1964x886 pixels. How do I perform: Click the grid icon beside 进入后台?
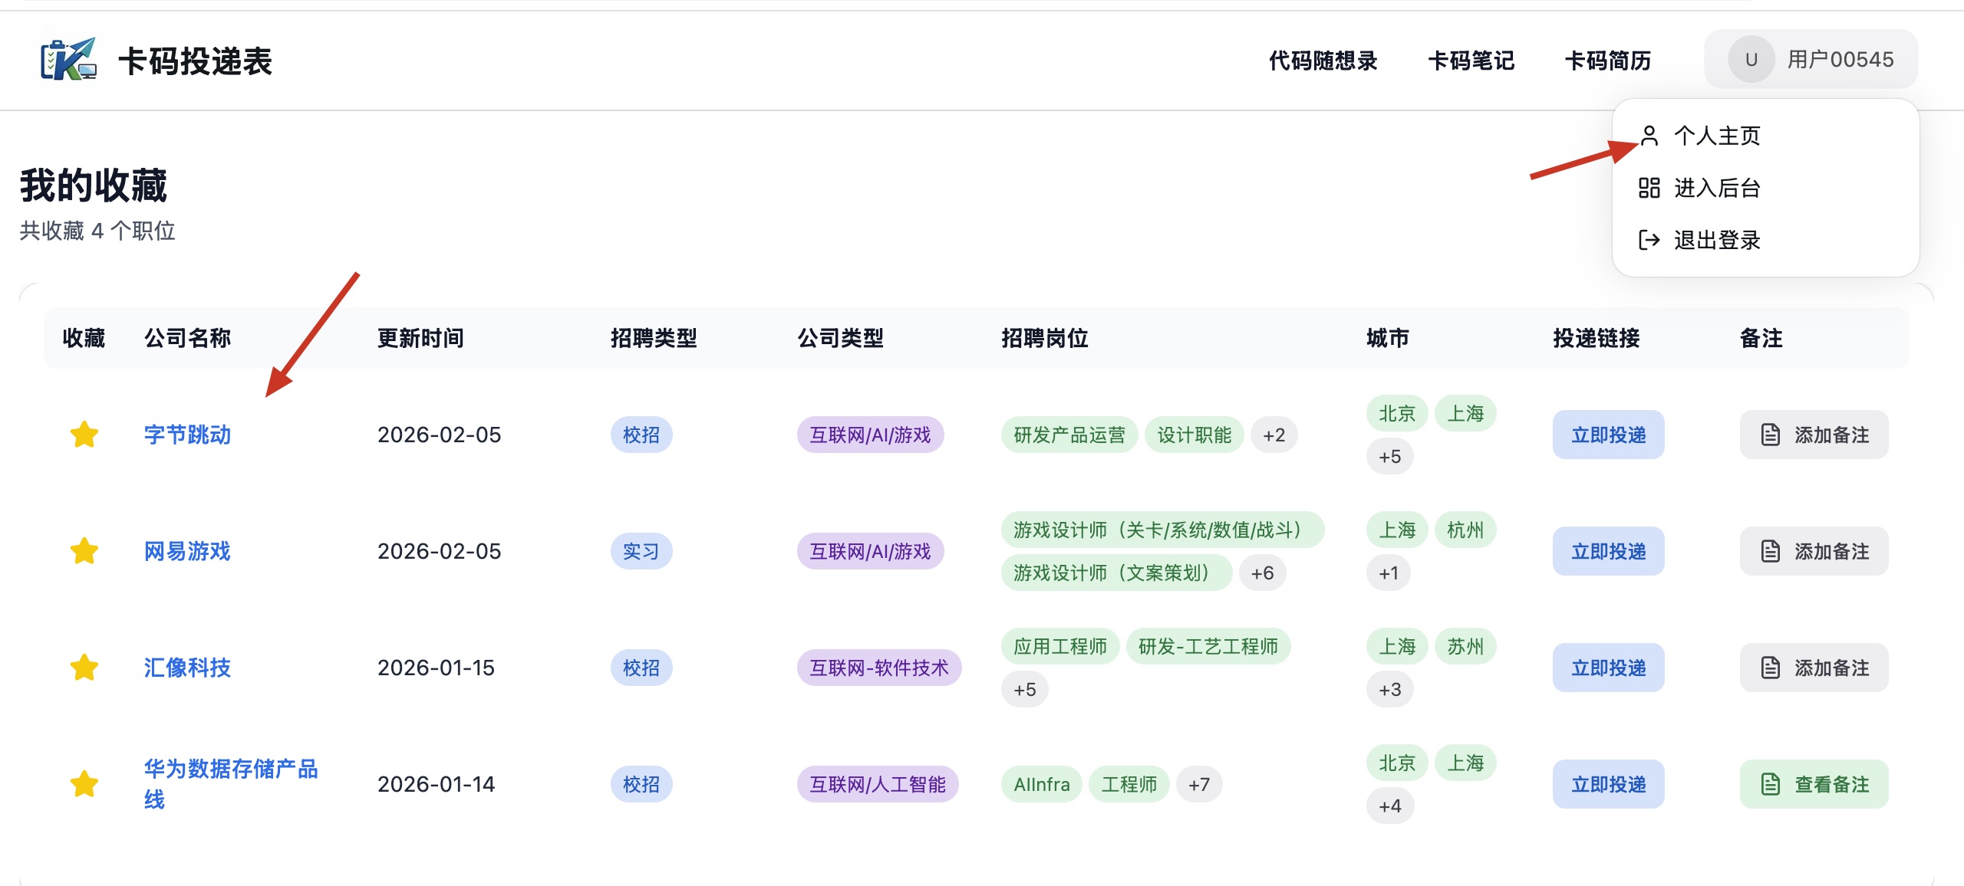(1649, 188)
